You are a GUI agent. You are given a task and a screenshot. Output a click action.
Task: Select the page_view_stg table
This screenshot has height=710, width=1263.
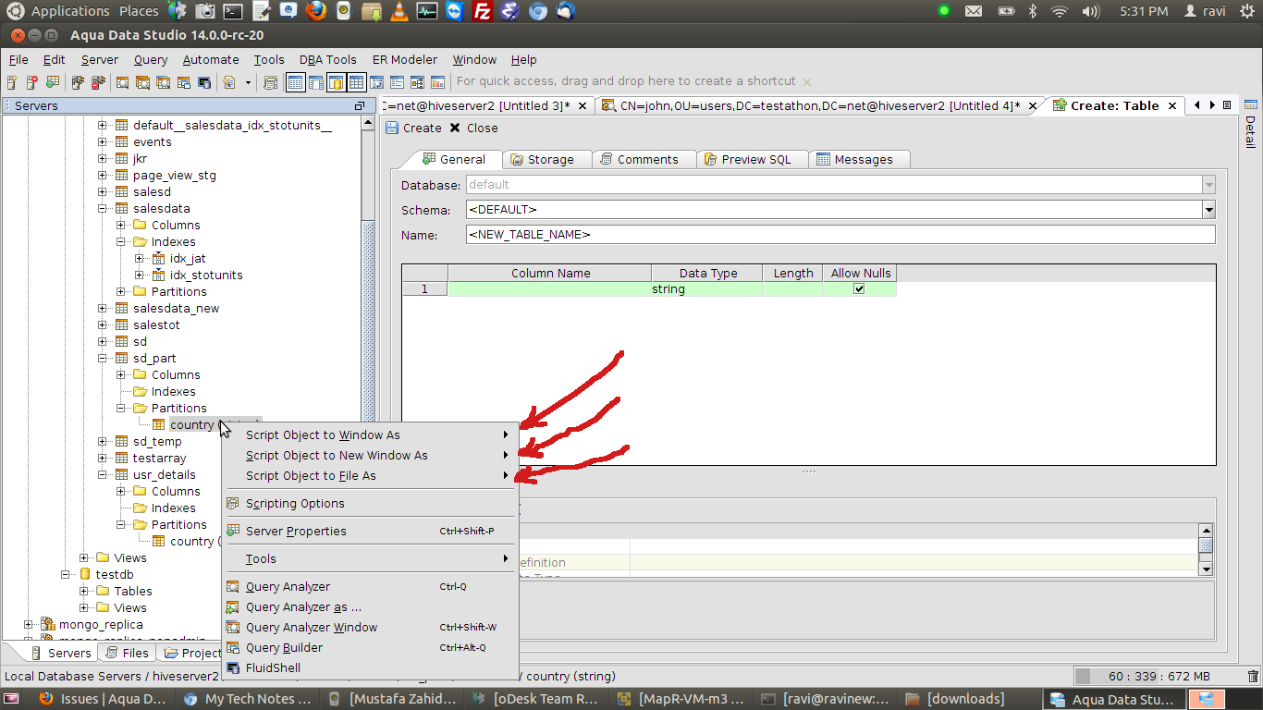tap(175, 176)
